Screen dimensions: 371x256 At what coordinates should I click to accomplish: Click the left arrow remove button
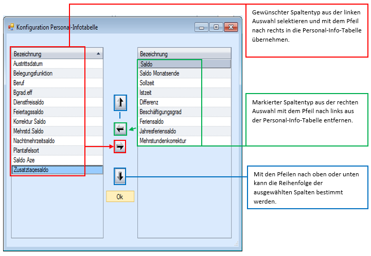click(120, 129)
